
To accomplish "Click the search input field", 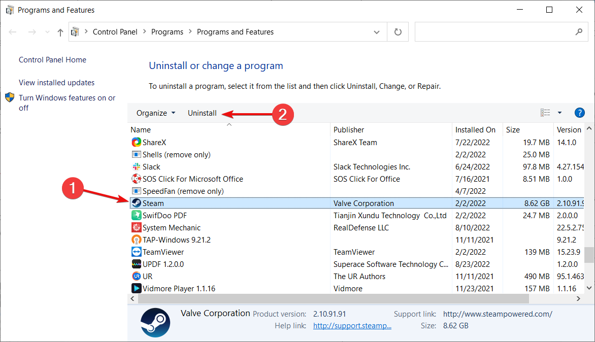I will tap(501, 32).
